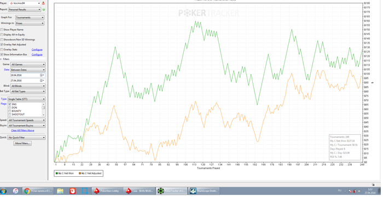
Task: Switch to the Chrome taskbar window
Action: click(x=38, y=191)
